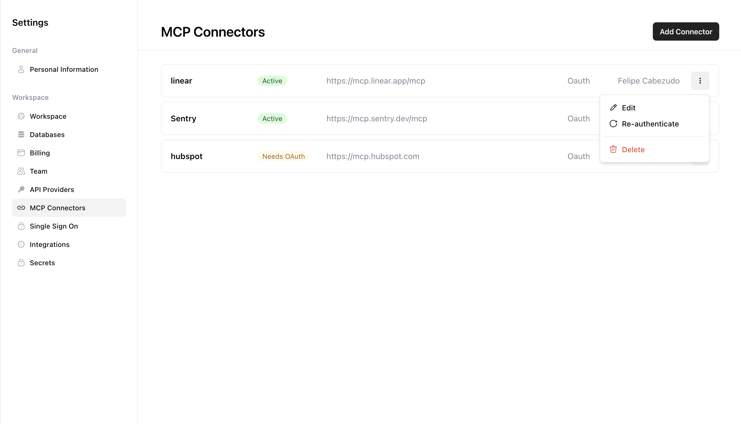741x424 pixels.
Task: Go to the Workspace settings page
Action: (48, 116)
